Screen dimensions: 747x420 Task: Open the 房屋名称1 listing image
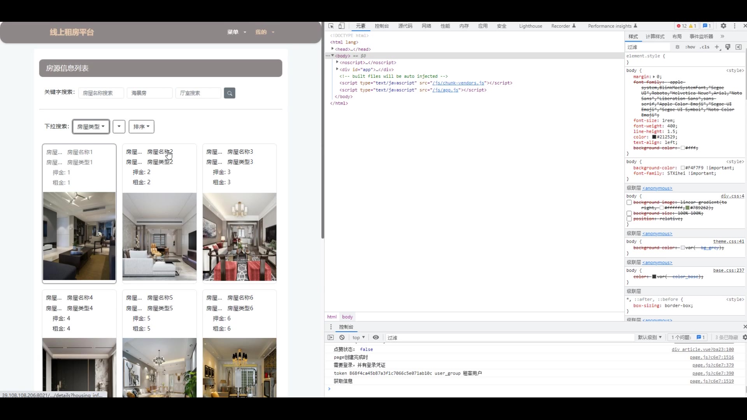click(79, 236)
